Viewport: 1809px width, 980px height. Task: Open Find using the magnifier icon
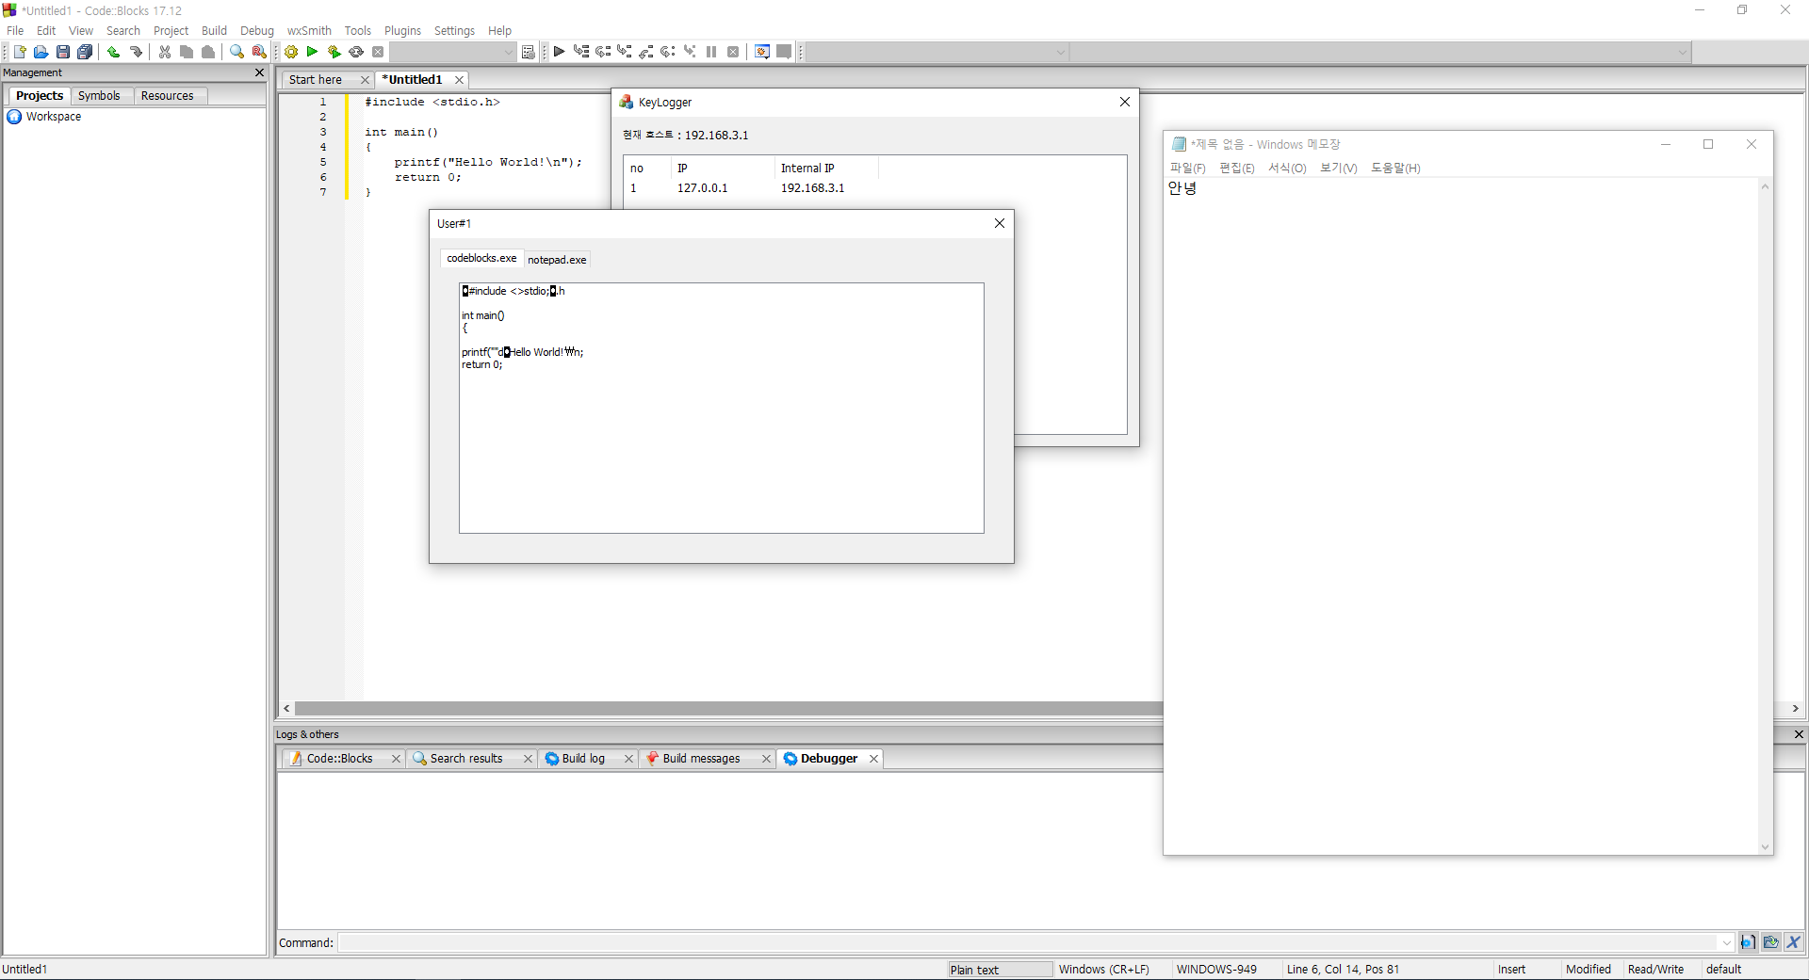tap(237, 52)
